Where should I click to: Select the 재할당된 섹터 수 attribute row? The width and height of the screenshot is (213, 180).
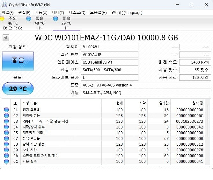104,133
